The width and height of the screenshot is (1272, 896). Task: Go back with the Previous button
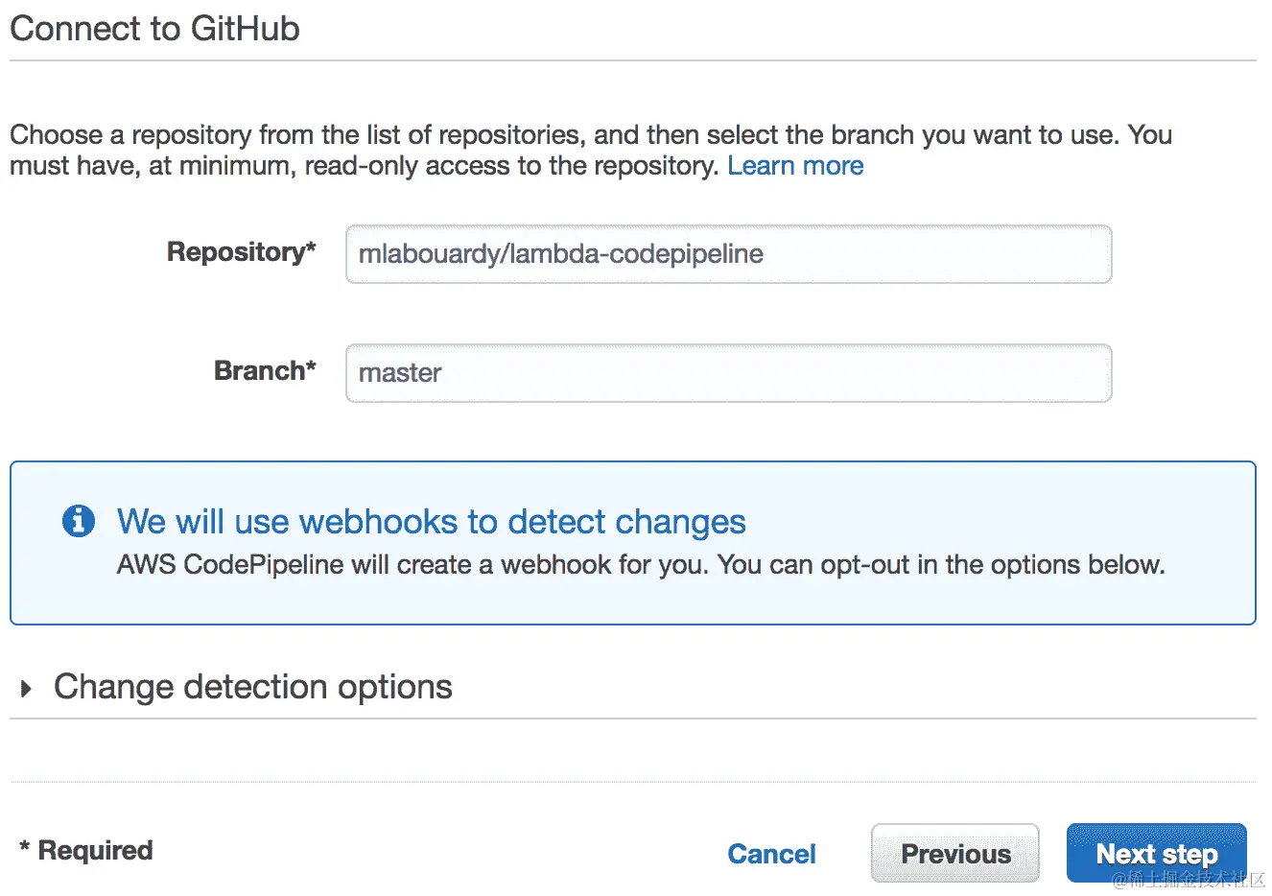coord(954,853)
